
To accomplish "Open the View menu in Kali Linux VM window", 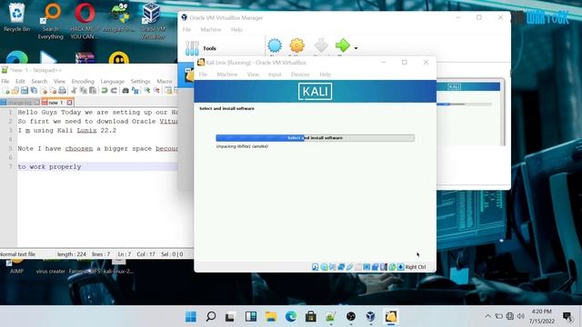I will click(x=253, y=74).
